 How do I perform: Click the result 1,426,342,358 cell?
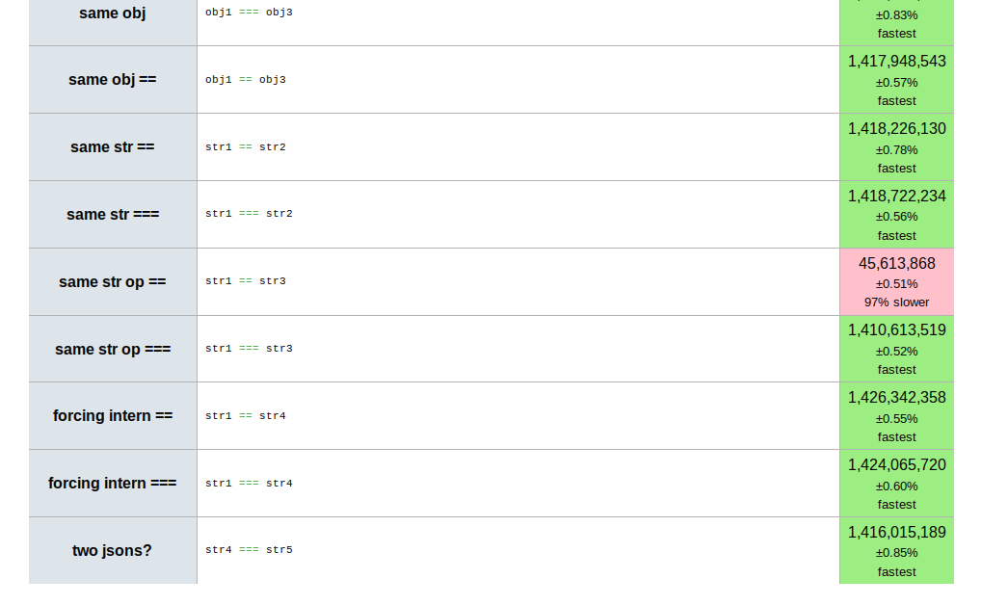click(896, 415)
